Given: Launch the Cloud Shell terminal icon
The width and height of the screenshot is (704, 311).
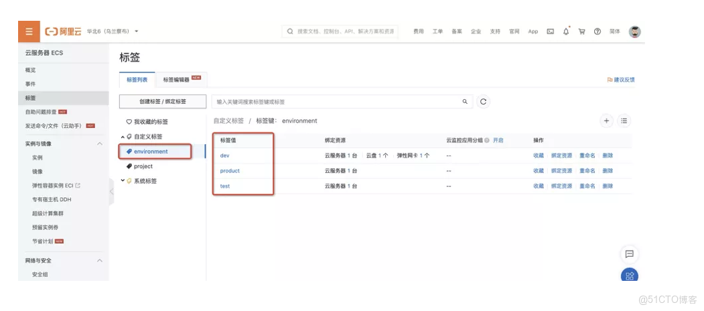Looking at the screenshot, I should (x=550, y=32).
